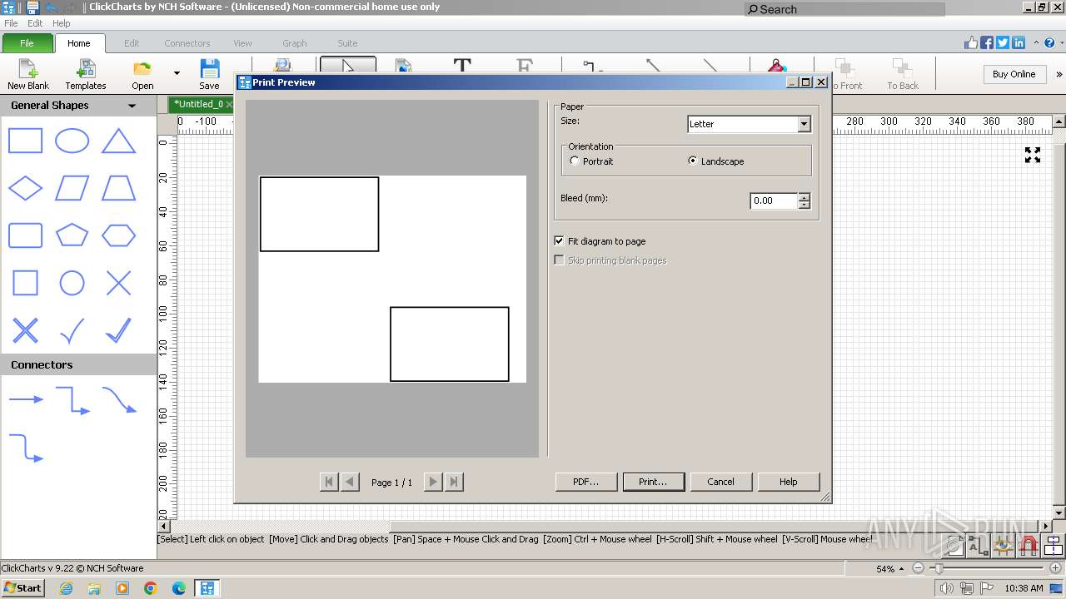Click the PDF... button
The height and width of the screenshot is (599, 1066).
(x=586, y=482)
